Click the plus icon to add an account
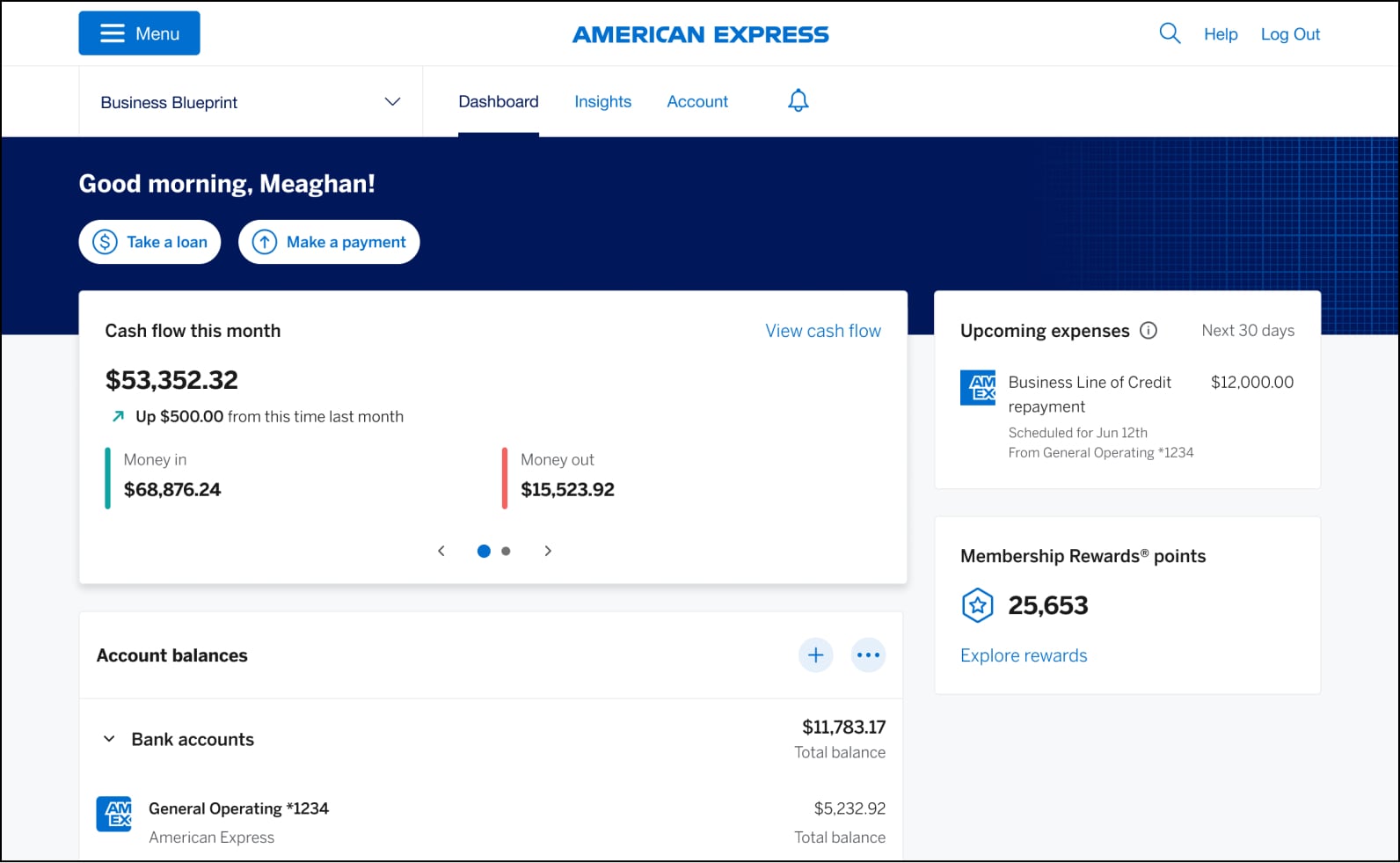 pos(815,655)
